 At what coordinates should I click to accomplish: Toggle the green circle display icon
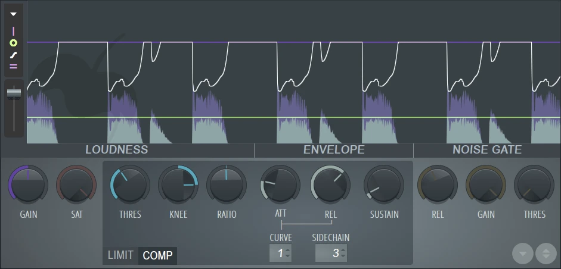(x=14, y=43)
